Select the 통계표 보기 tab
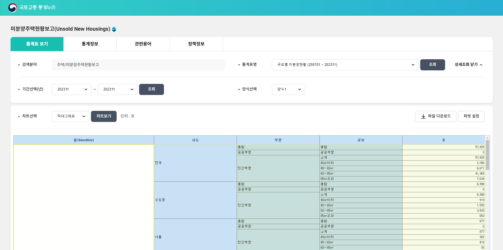This screenshot has width=503, height=250. pyautogui.click(x=37, y=44)
